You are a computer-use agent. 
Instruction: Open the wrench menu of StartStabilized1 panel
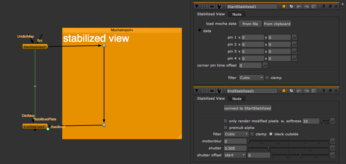(x=219, y=6)
